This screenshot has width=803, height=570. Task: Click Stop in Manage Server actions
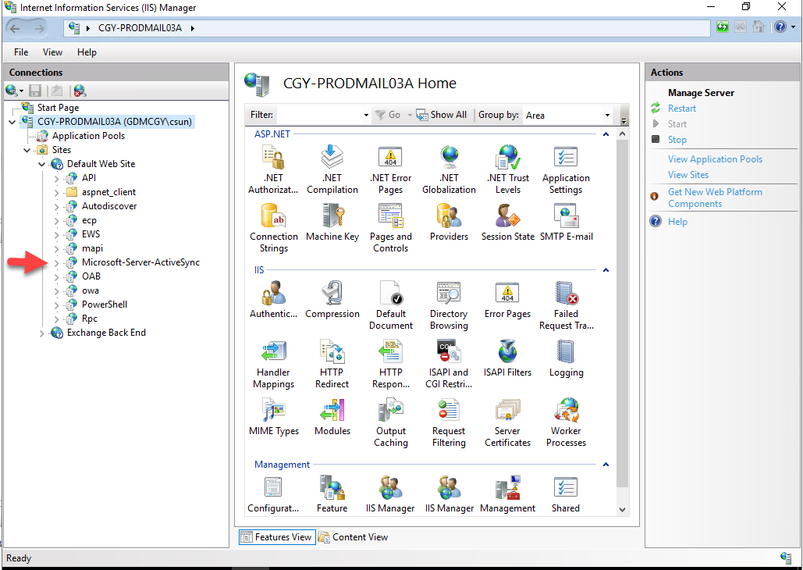click(x=677, y=140)
